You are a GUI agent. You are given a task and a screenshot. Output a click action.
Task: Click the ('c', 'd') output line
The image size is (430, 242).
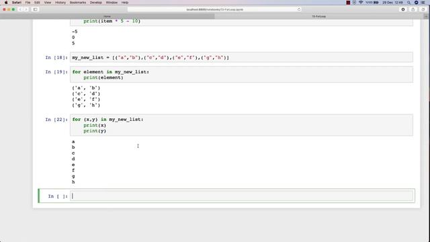coord(86,94)
